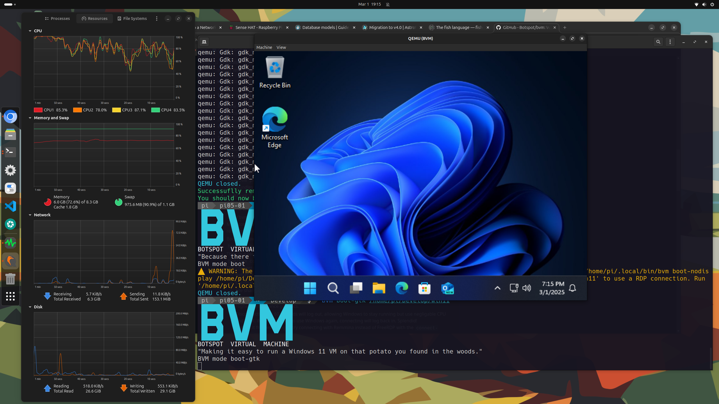The height and width of the screenshot is (404, 719).
Task: Click Sending network color arrow
Action: (123, 296)
